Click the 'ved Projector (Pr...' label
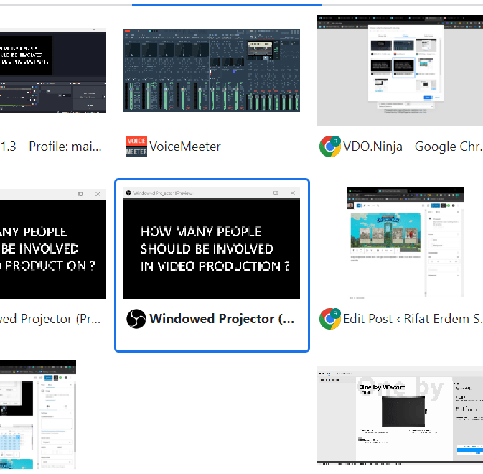This screenshot has height=474, width=483. (x=50, y=319)
